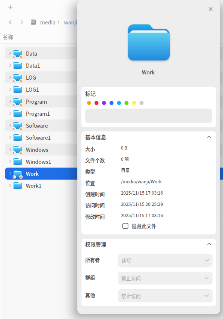
Task: Pick the light blue tag color
Action: click(119, 103)
